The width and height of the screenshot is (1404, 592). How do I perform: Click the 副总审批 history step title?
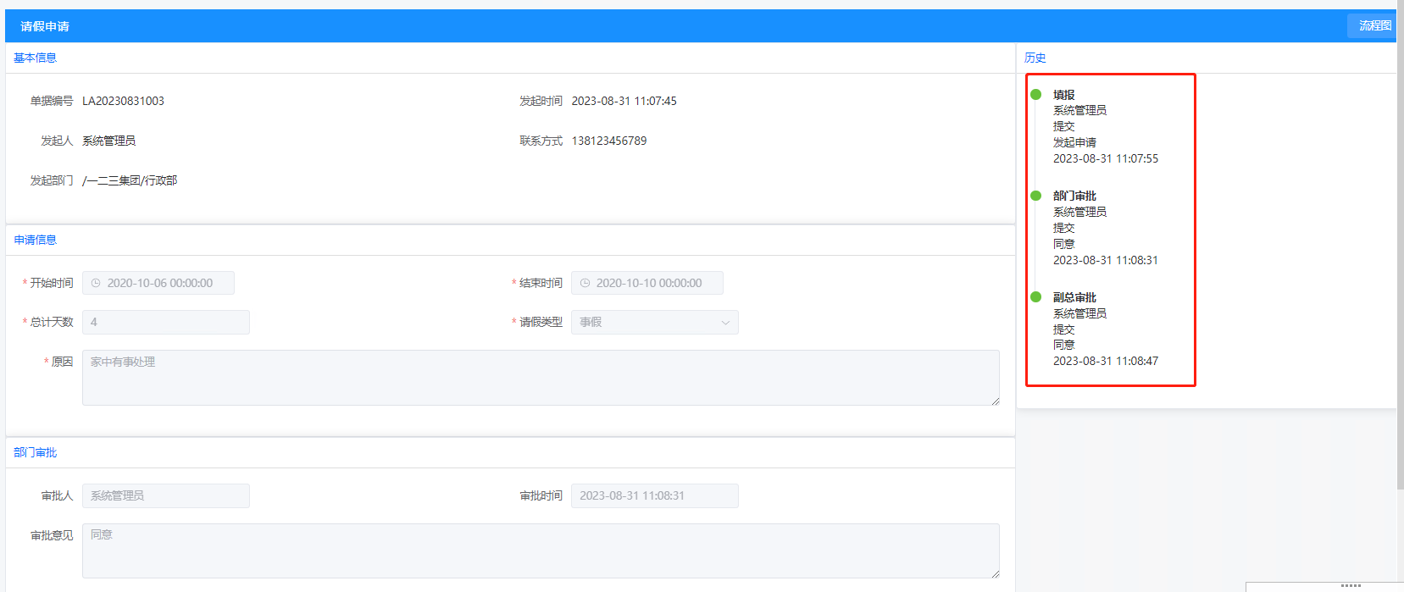[x=1074, y=297]
